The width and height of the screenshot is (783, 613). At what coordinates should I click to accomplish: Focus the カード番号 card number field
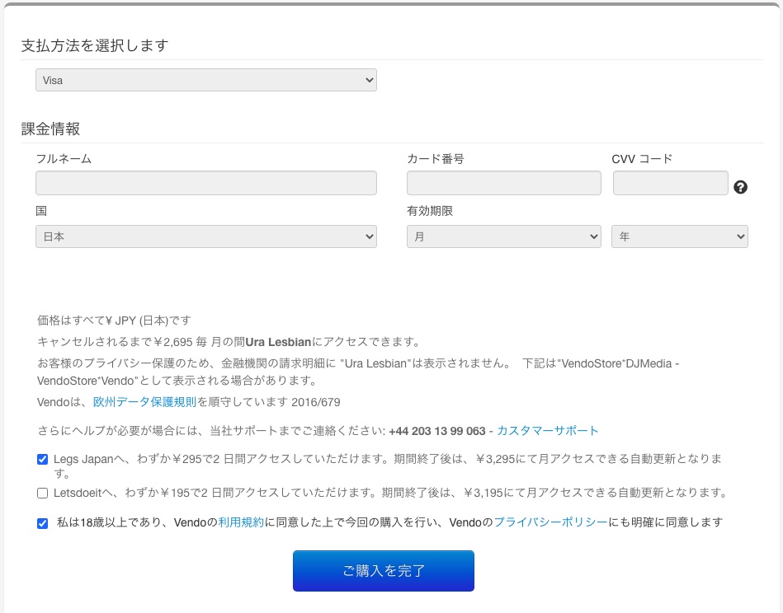click(x=503, y=183)
